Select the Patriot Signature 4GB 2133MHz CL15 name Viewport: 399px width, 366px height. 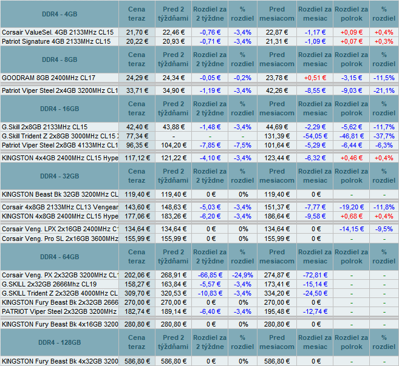(56, 41)
